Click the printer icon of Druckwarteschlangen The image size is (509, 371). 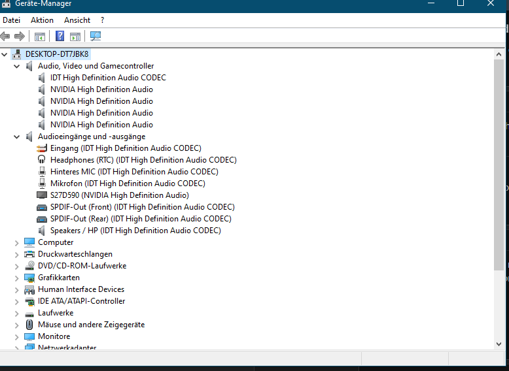click(x=29, y=254)
